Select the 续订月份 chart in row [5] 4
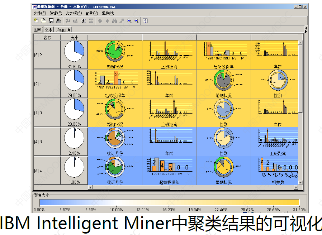322x235 pixels. tap(115, 171)
